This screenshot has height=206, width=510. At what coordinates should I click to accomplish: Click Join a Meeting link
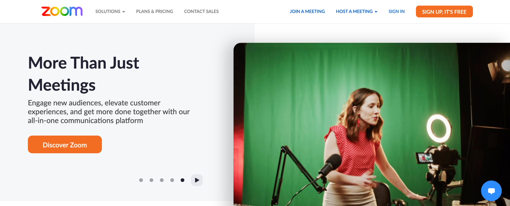(x=307, y=11)
